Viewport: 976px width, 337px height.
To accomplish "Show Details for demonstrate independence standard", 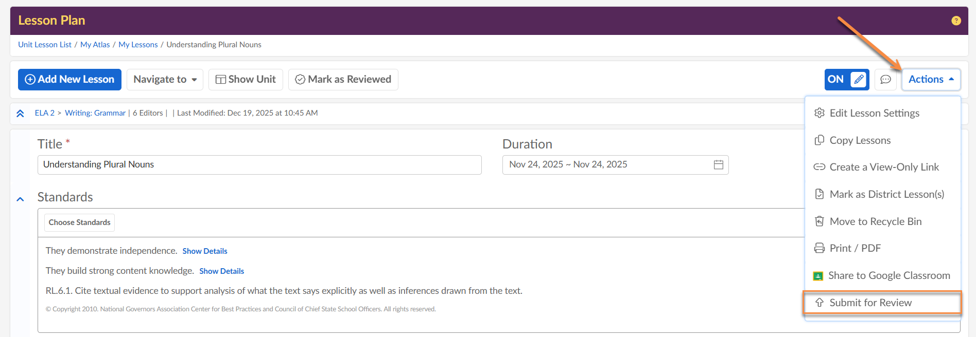I will click(x=204, y=251).
